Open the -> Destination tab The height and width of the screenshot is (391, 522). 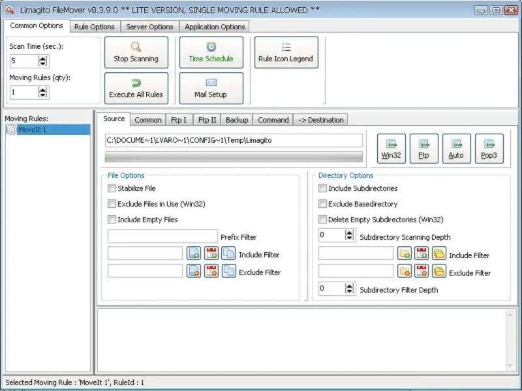(320, 120)
